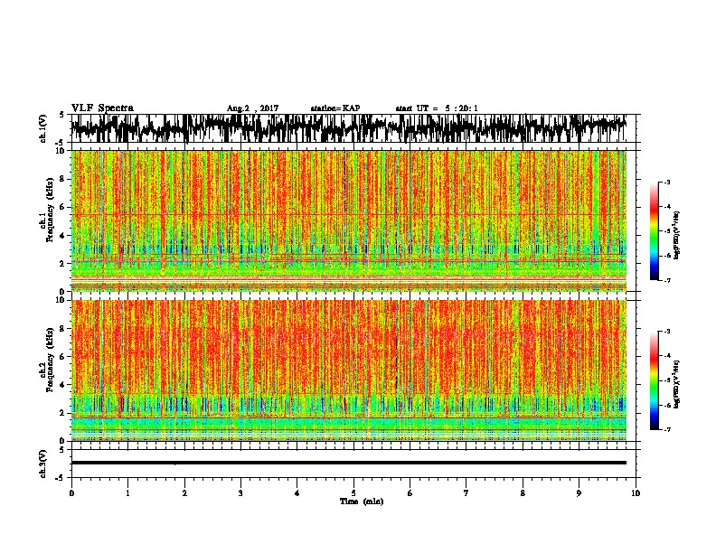Click the "ch.1(V)" waveform axis label

pos(42,128)
